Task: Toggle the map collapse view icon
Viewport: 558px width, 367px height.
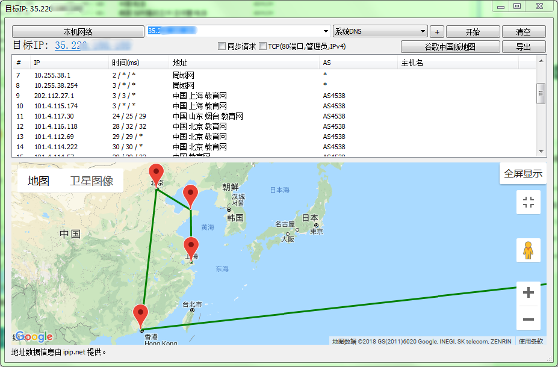Action: coord(528,202)
